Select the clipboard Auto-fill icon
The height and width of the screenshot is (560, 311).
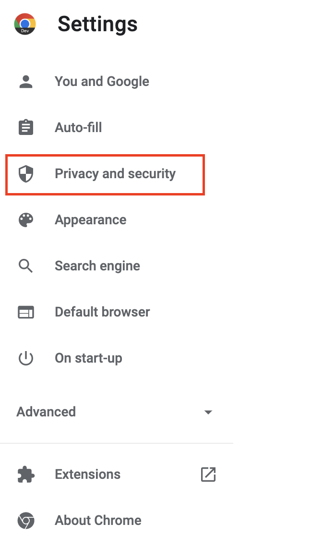pyautogui.click(x=26, y=127)
